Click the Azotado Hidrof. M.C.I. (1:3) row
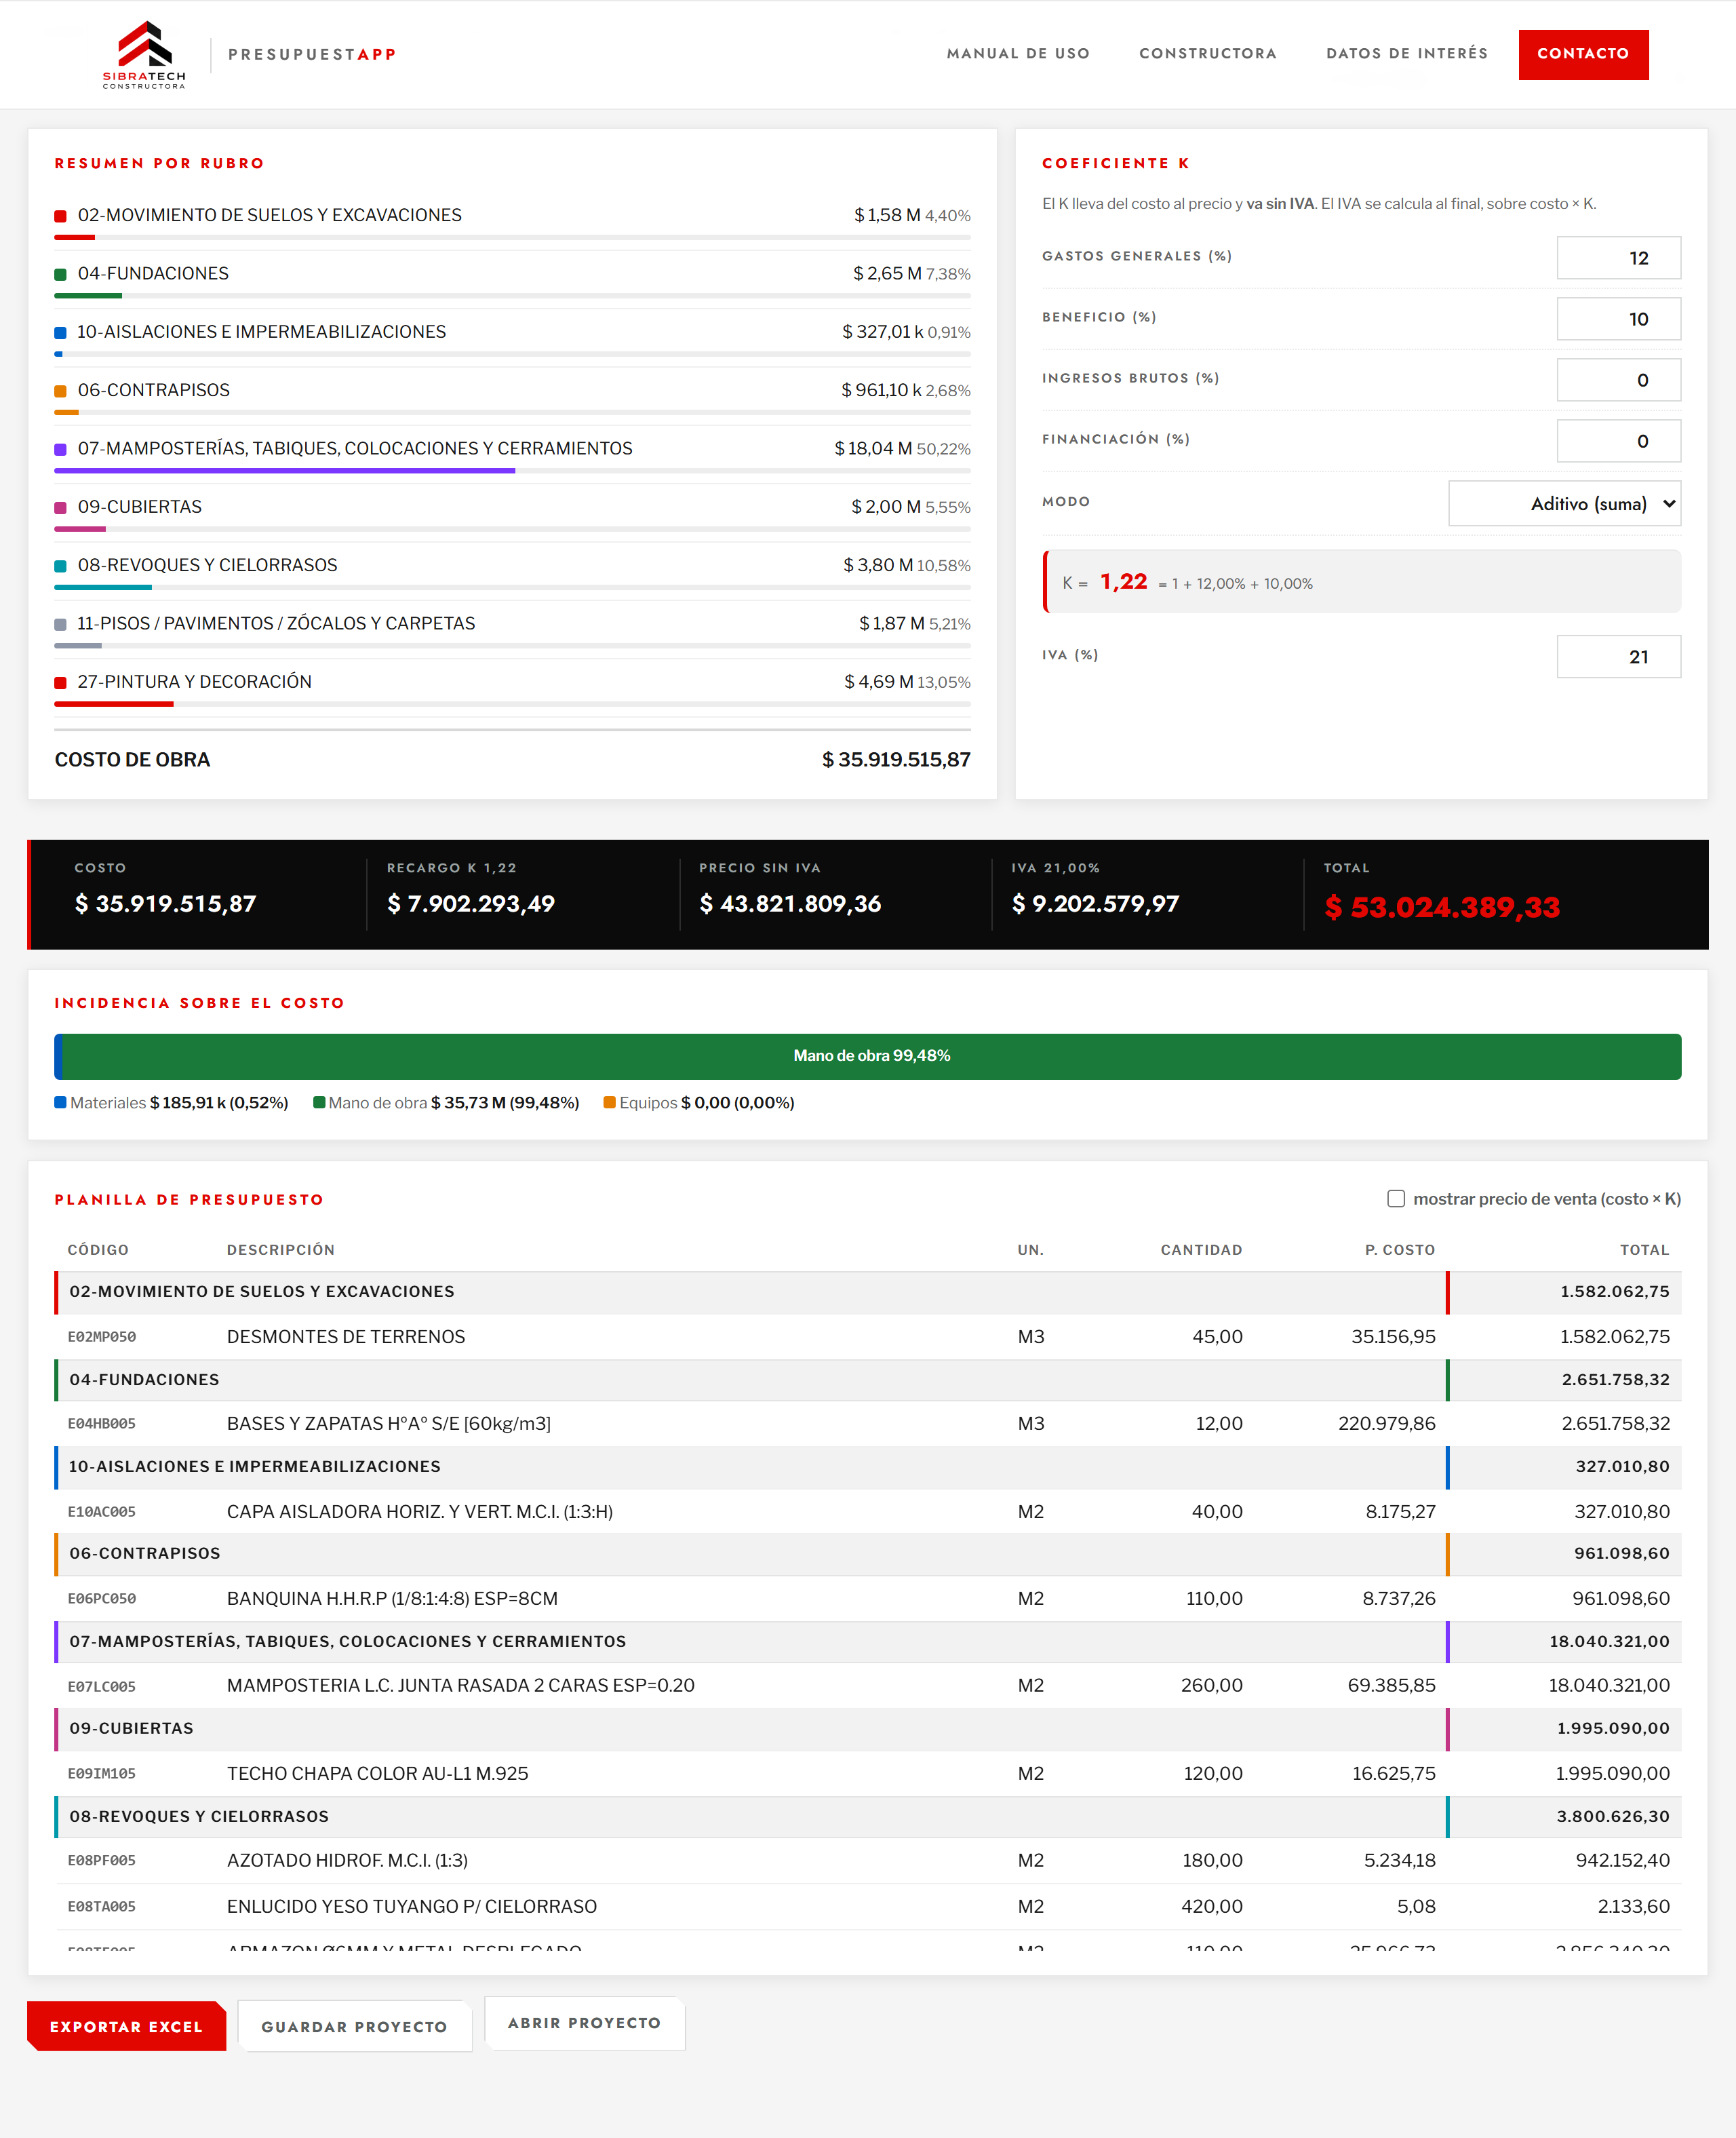1736x2138 pixels. 868,1861
